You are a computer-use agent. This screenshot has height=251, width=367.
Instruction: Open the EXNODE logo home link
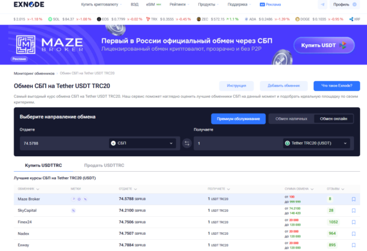coord(29,4)
